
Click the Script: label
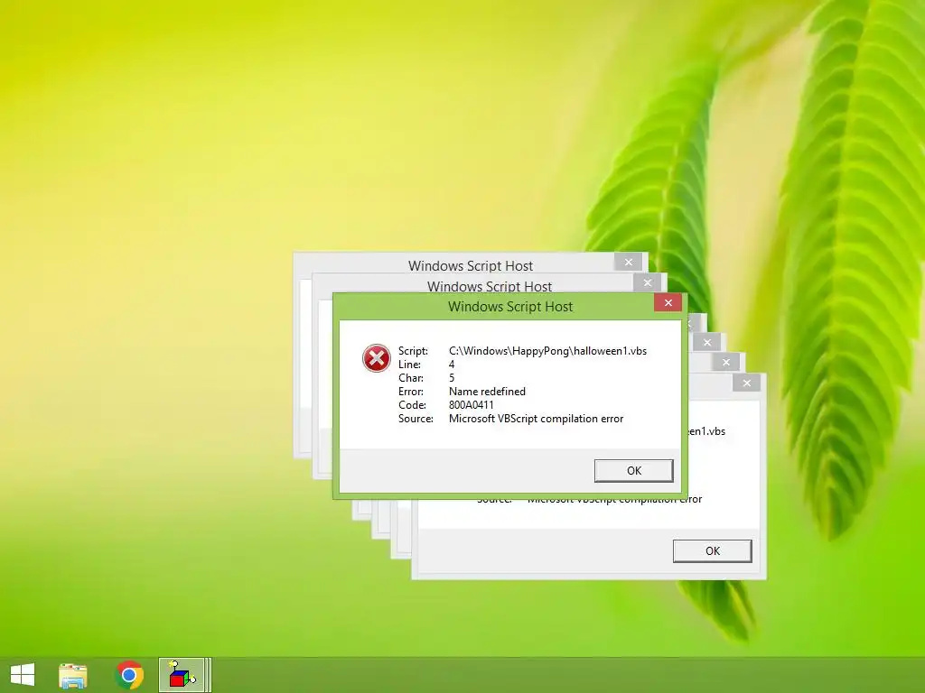point(413,351)
